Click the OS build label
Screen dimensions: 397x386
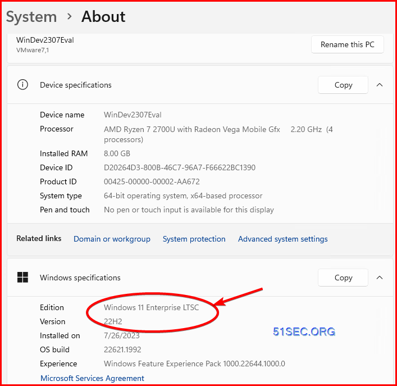(x=54, y=349)
